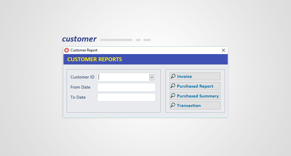
Task: Open the Customer ID dropdown arrow
Action: [x=152, y=77]
